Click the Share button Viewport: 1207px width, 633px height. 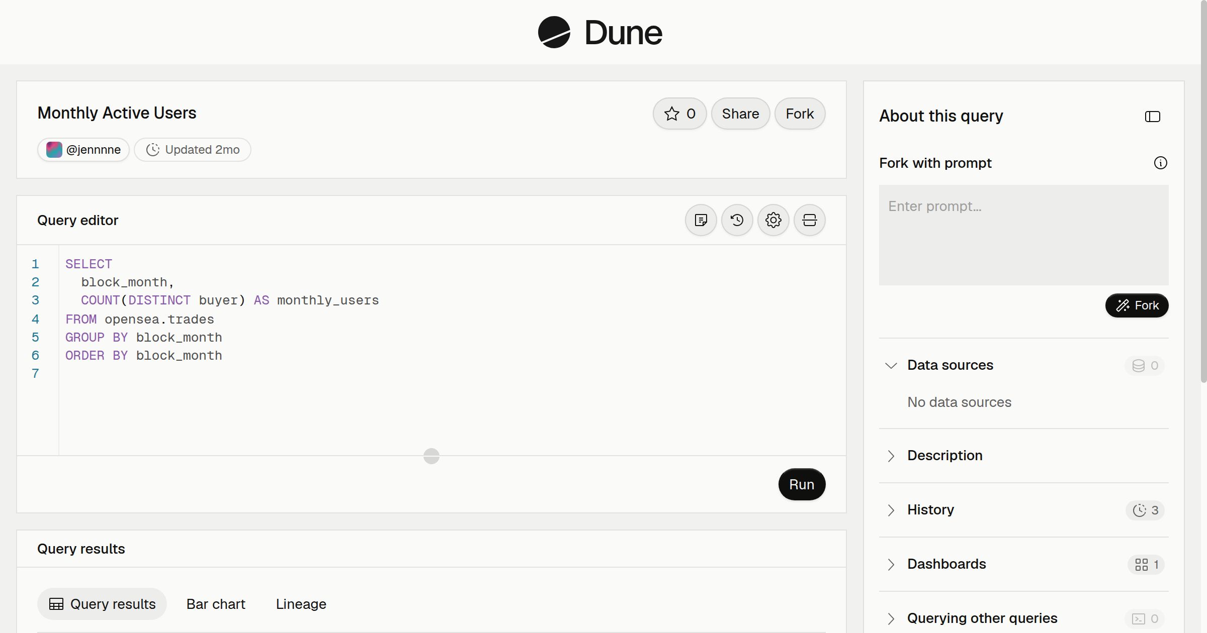[x=740, y=114]
